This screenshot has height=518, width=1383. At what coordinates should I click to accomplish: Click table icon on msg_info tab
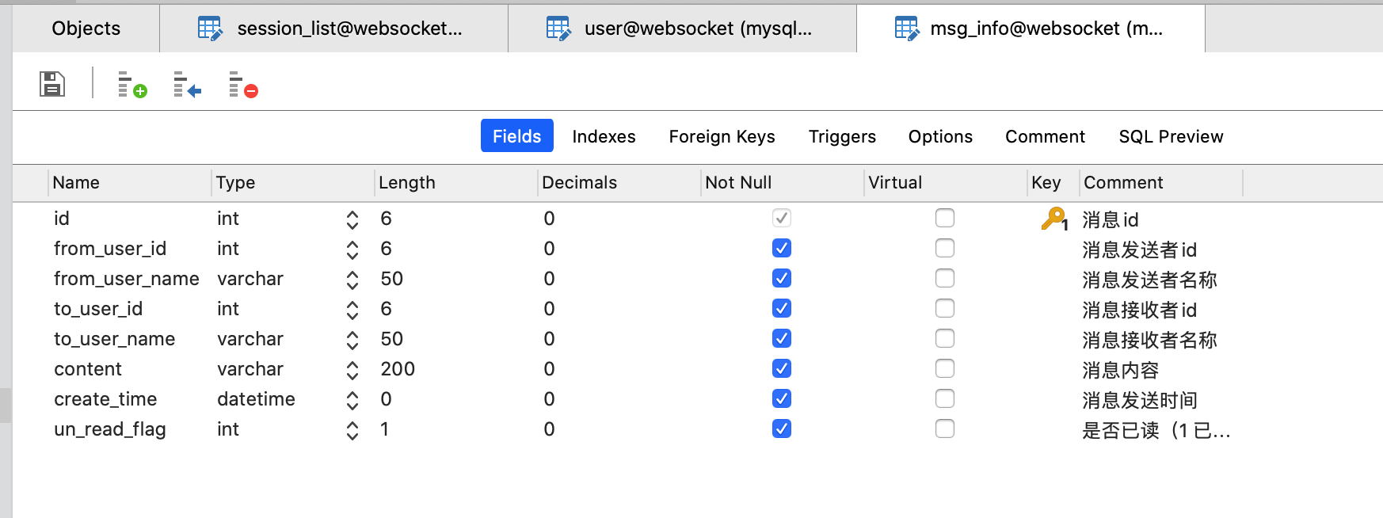[907, 29]
